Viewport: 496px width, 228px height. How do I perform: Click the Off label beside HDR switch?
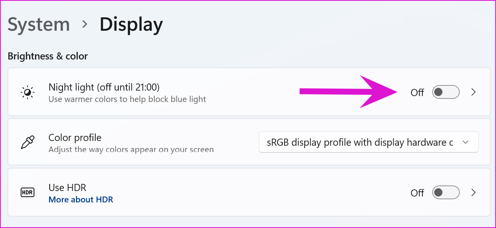417,193
